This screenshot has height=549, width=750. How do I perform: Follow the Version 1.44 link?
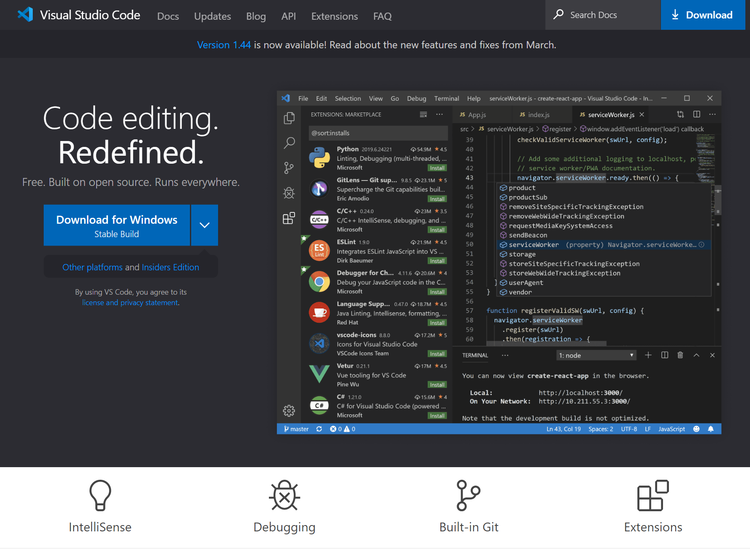pos(224,45)
